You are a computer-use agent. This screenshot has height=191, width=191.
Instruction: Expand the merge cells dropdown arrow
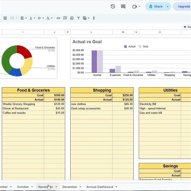[17, 18]
